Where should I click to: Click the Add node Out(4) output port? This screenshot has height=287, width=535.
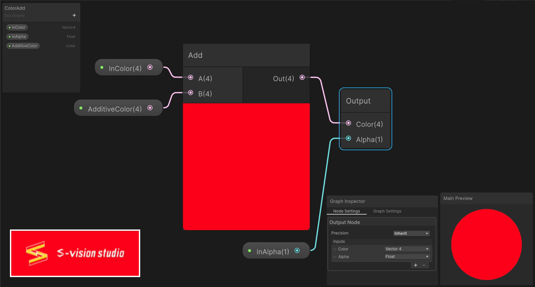click(x=302, y=77)
